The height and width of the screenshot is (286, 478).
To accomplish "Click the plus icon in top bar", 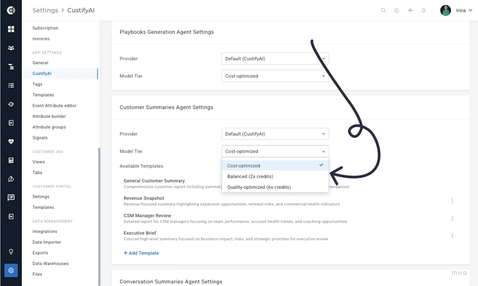I will (410, 11).
